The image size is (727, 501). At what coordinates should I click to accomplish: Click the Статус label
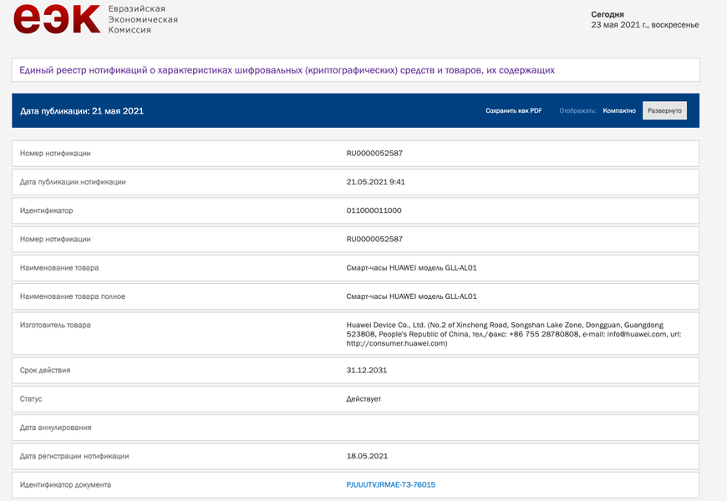tap(31, 399)
